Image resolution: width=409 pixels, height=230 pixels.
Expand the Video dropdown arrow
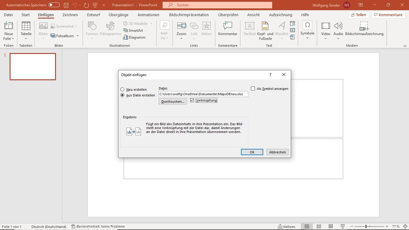325,39
